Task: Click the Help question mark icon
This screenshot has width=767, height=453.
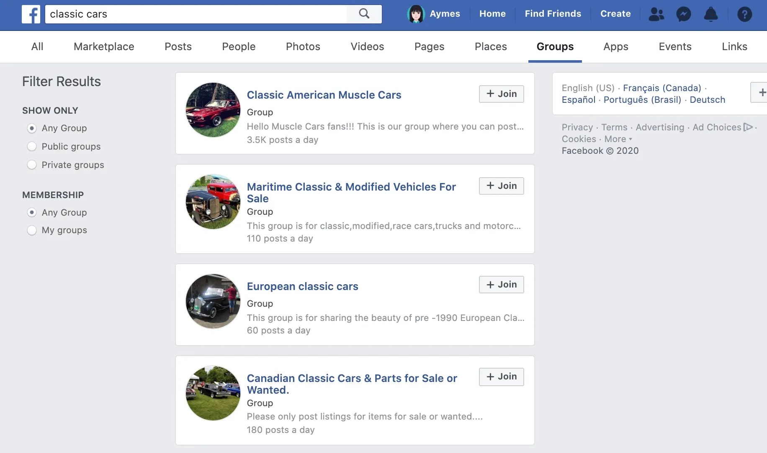Action: pyautogui.click(x=745, y=14)
